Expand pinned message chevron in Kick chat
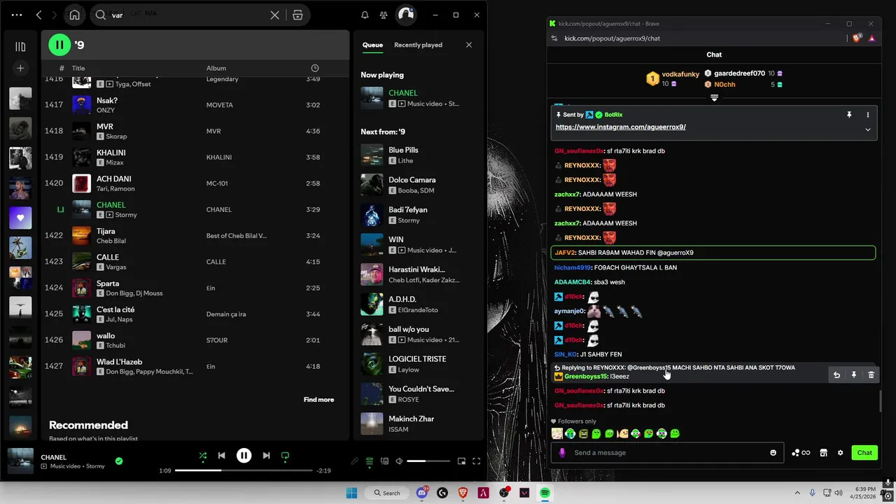 point(868,129)
